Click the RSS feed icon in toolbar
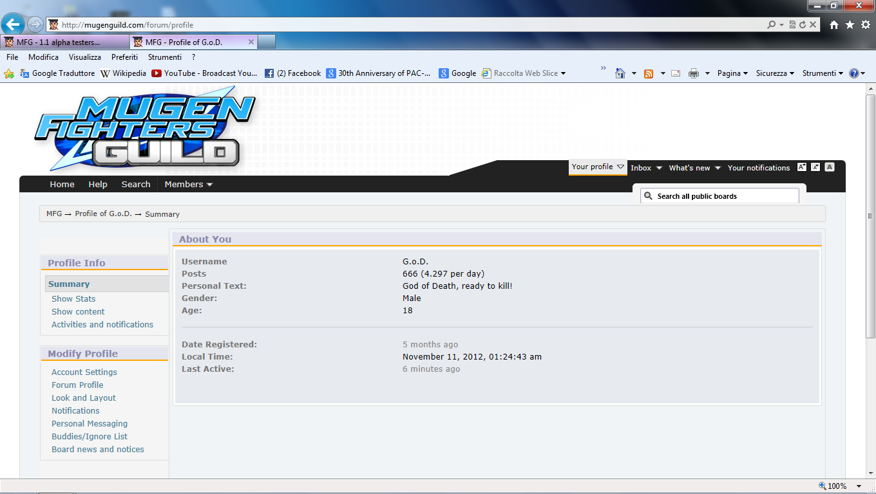The image size is (876, 494). click(649, 73)
